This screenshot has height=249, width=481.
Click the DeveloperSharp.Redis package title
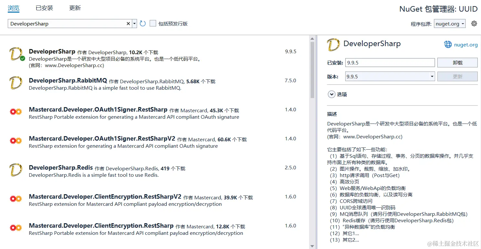click(61, 168)
